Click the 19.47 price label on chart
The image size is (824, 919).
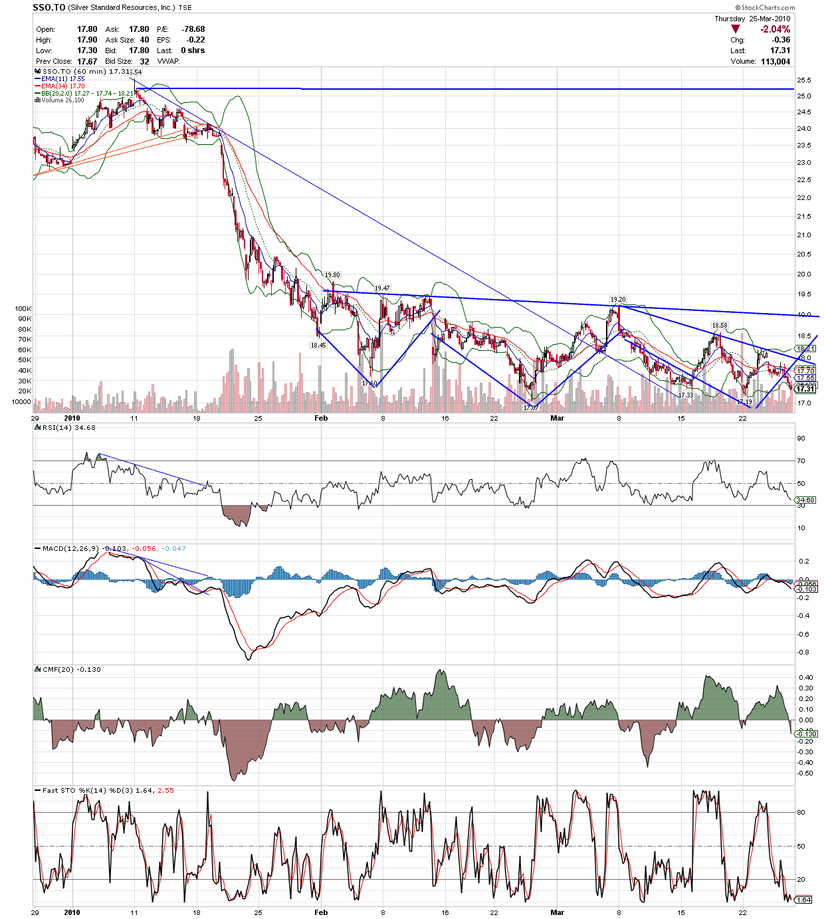click(381, 288)
